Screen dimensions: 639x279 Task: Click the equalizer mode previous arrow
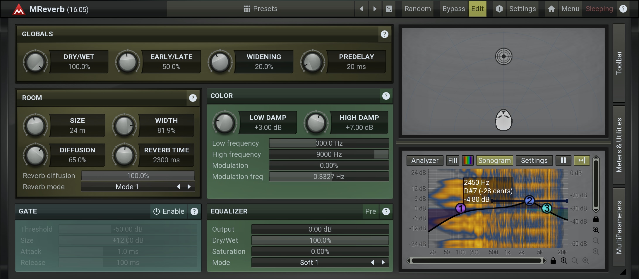tap(372, 262)
